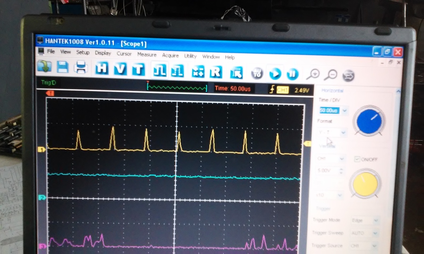The image size is (424, 254).
Task: Click the HANTEK1008 title bar app icon
Action: (40, 41)
